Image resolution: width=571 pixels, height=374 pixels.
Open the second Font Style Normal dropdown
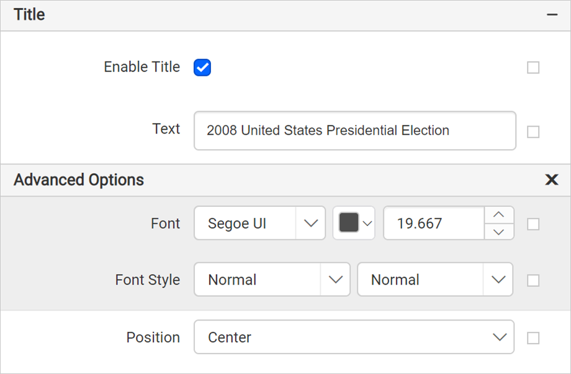435,279
